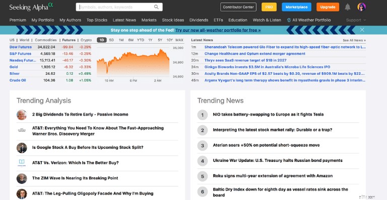Switch market data to Crypto tab
This screenshot has width=387, height=200.
tap(86, 40)
